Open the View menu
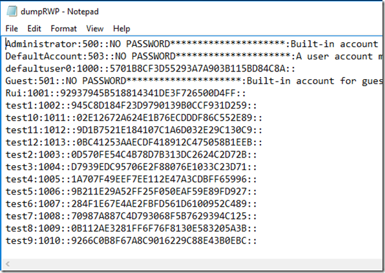 point(94,29)
